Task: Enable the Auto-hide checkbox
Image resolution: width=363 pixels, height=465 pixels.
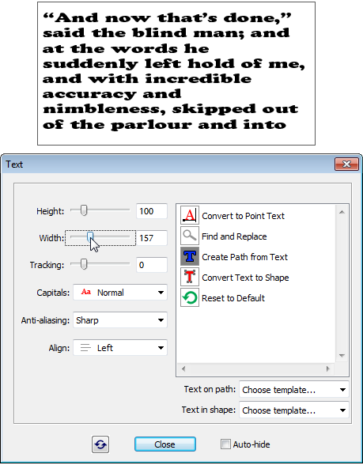Action: [225, 444]
